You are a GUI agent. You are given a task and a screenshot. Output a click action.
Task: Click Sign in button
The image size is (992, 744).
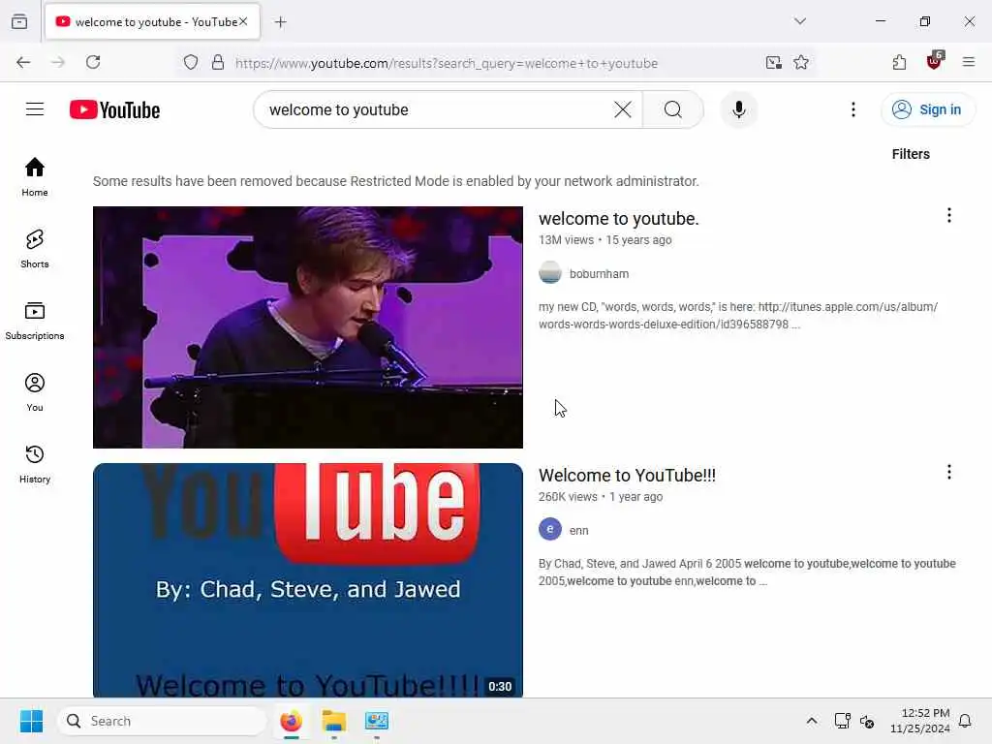point(927,109)
